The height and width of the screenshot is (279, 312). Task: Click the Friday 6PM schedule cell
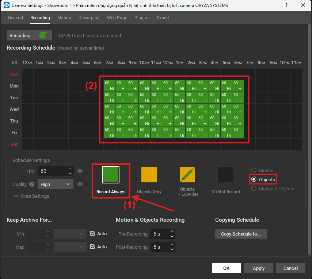[238, 132]
